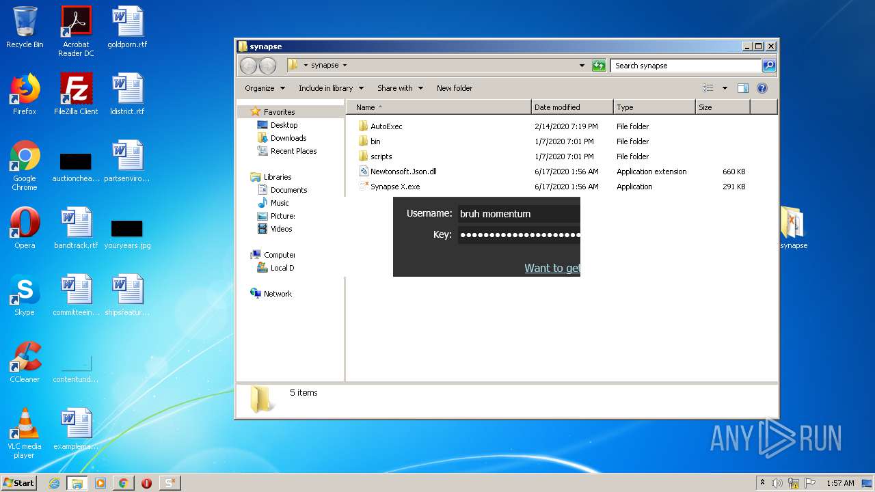Click volume icon in system tray

[x=777, y=483]
